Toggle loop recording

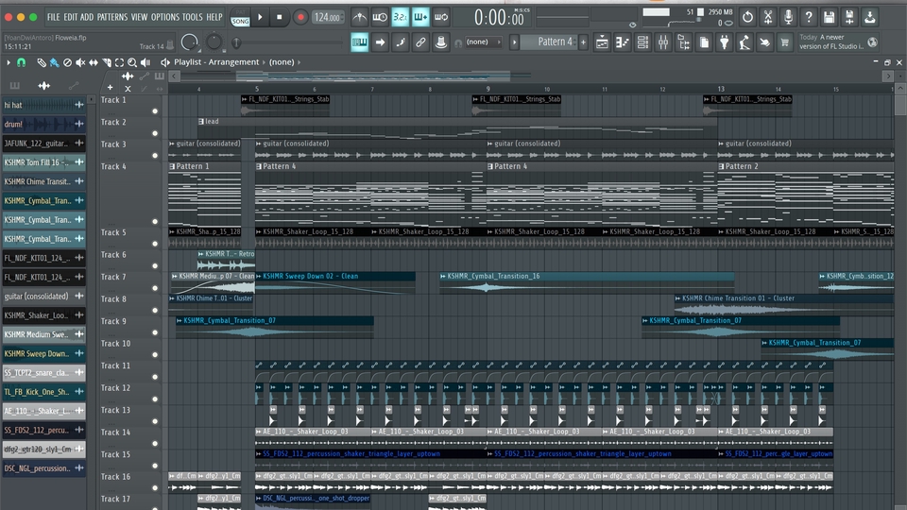tap(441, 17)
